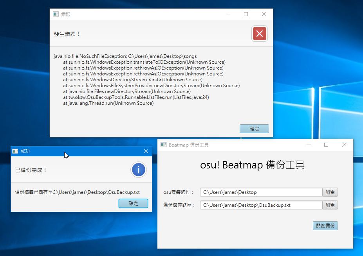Close the 成功 dialog window

tap(146, 151)
